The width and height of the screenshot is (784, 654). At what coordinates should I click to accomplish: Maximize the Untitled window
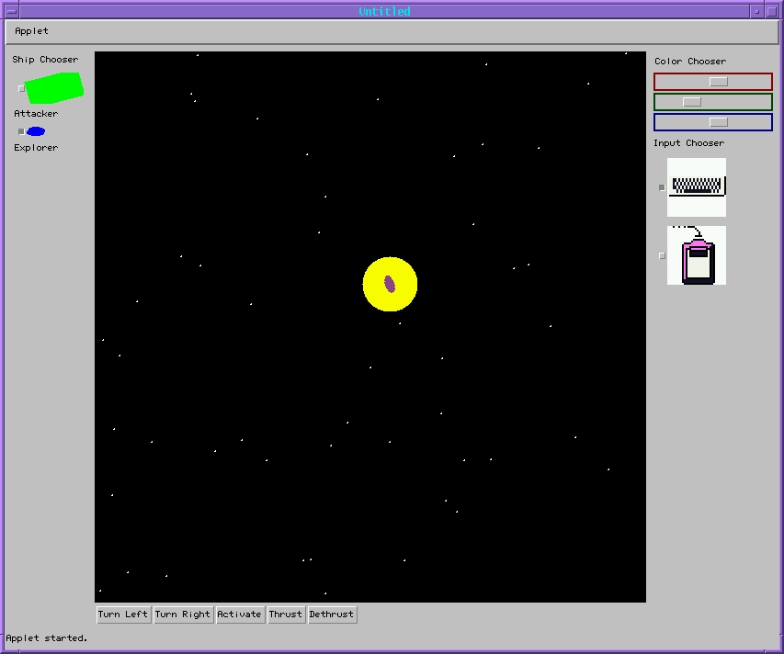(771, 11)
